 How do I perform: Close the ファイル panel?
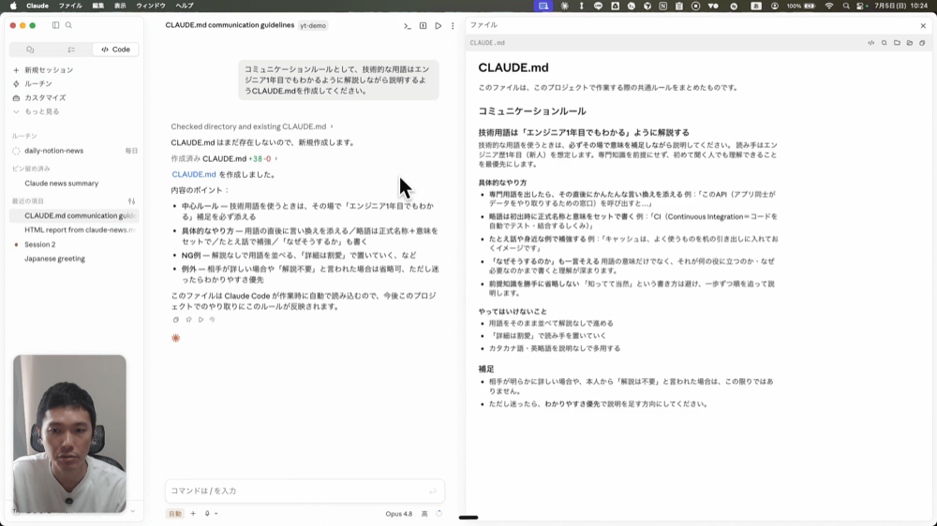point(923,25)
